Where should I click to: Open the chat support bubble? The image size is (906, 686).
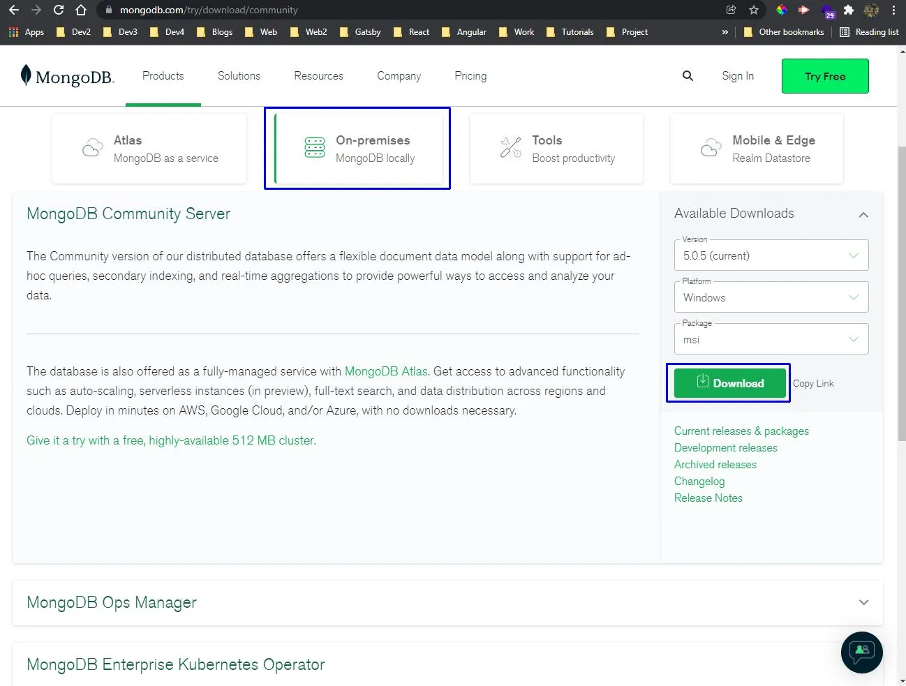point(862,653)
